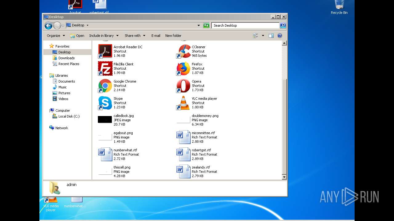The height and width of the screenshot is (221, 394).
Task: Select the Opera shortcut icon
Action: point(183,86)
